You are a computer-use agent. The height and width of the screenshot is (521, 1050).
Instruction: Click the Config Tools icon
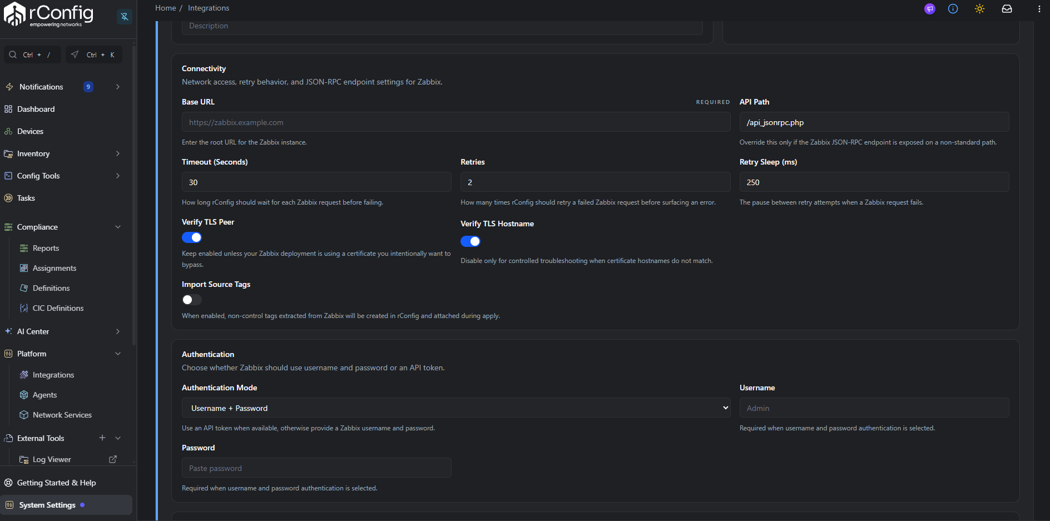tap(8, 176)
